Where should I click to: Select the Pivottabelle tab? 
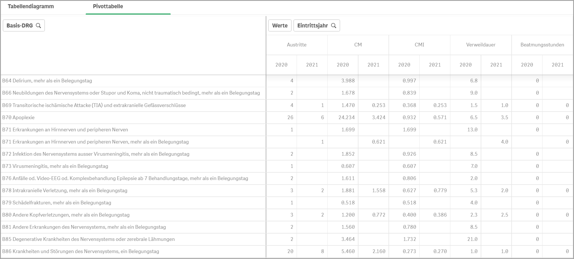click(x=108, y=7)
